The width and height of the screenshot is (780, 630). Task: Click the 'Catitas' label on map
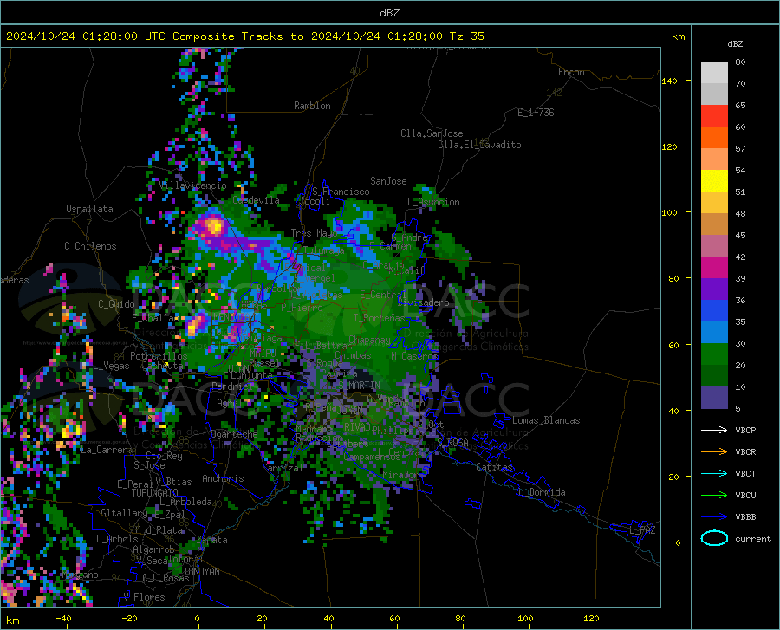point(494,467)
